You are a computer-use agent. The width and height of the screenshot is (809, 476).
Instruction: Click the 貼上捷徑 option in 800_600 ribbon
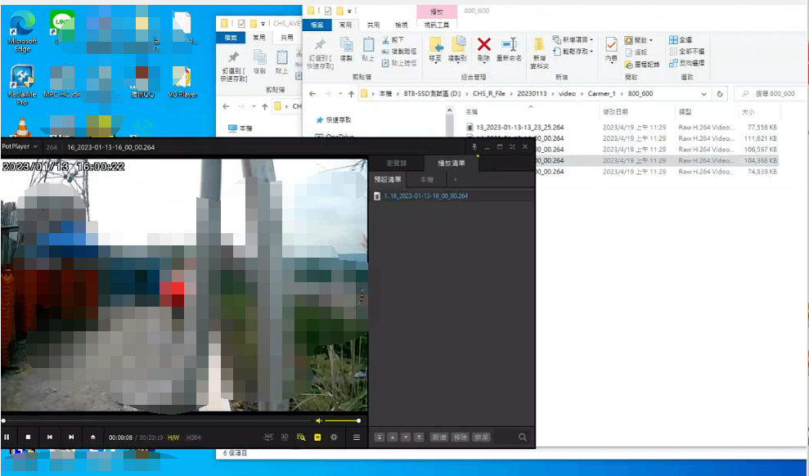(x=399, y=64)
